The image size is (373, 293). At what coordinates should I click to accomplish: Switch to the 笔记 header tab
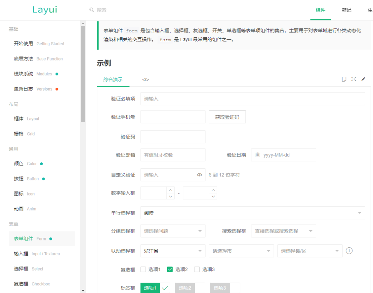click(x=346, y=10)
